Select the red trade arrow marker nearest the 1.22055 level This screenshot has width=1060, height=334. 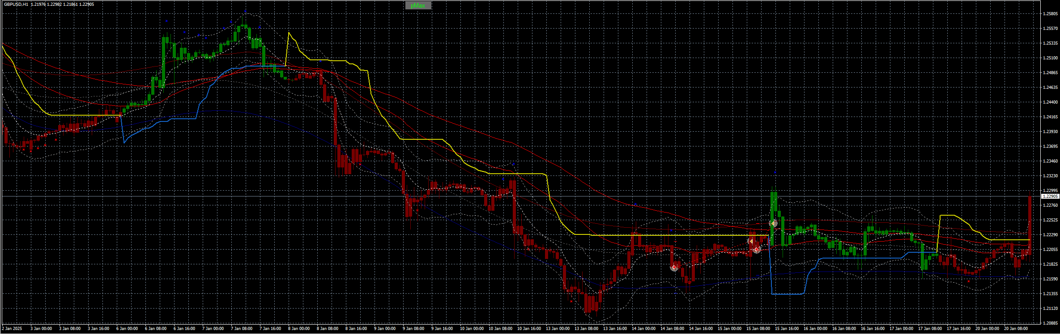coord(757,249)
